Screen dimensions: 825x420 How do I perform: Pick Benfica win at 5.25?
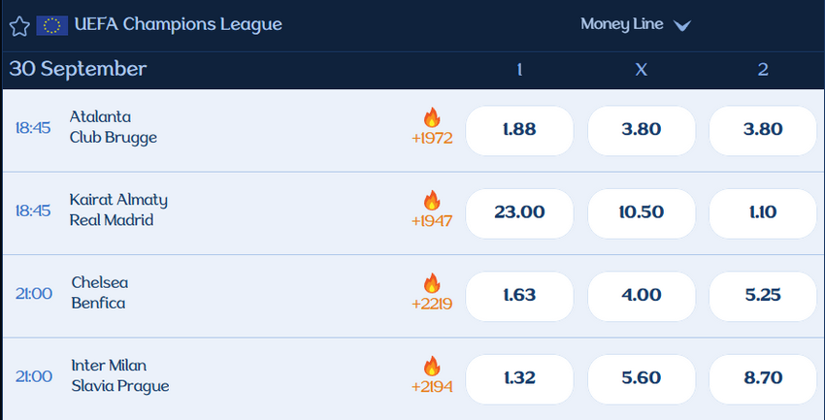763,295
